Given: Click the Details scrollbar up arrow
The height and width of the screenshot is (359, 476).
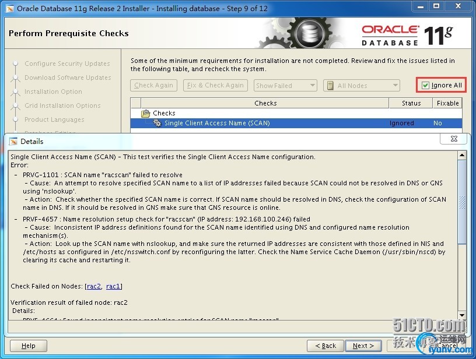Looking at the screenshot, I should [x=462, y=156].
